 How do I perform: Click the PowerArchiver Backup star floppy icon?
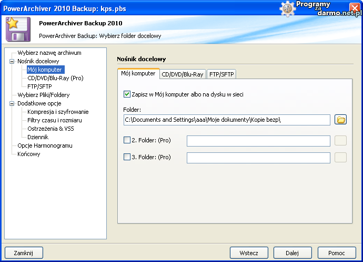click(x=18, y=30)
